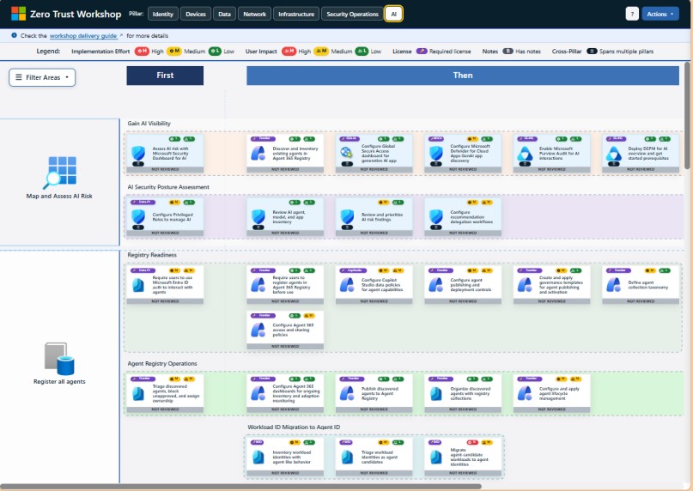Viewport: 693px width, 491px height.
Task: Open the help question mark button
Action: click(x=632, y=14)
